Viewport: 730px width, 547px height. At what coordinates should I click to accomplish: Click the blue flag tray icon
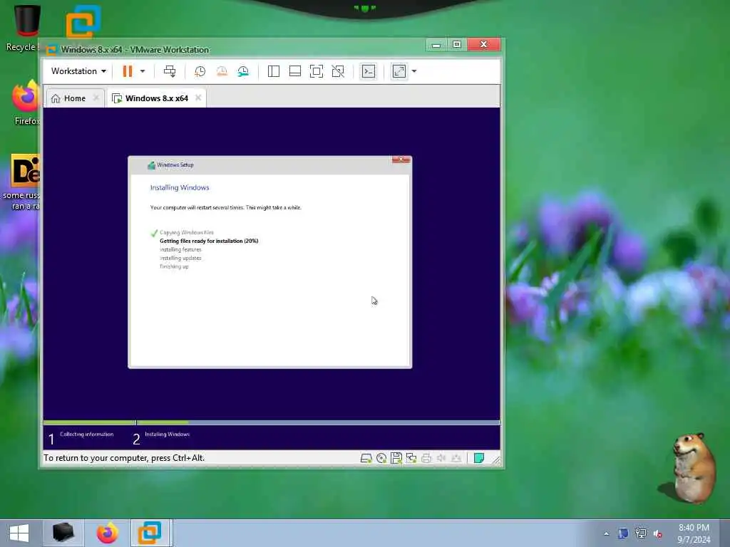[623, 533]
